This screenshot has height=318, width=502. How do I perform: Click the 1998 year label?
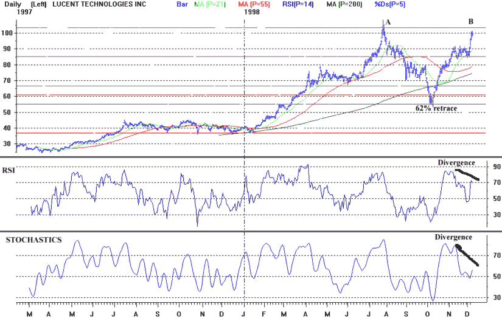click(252, 12)
